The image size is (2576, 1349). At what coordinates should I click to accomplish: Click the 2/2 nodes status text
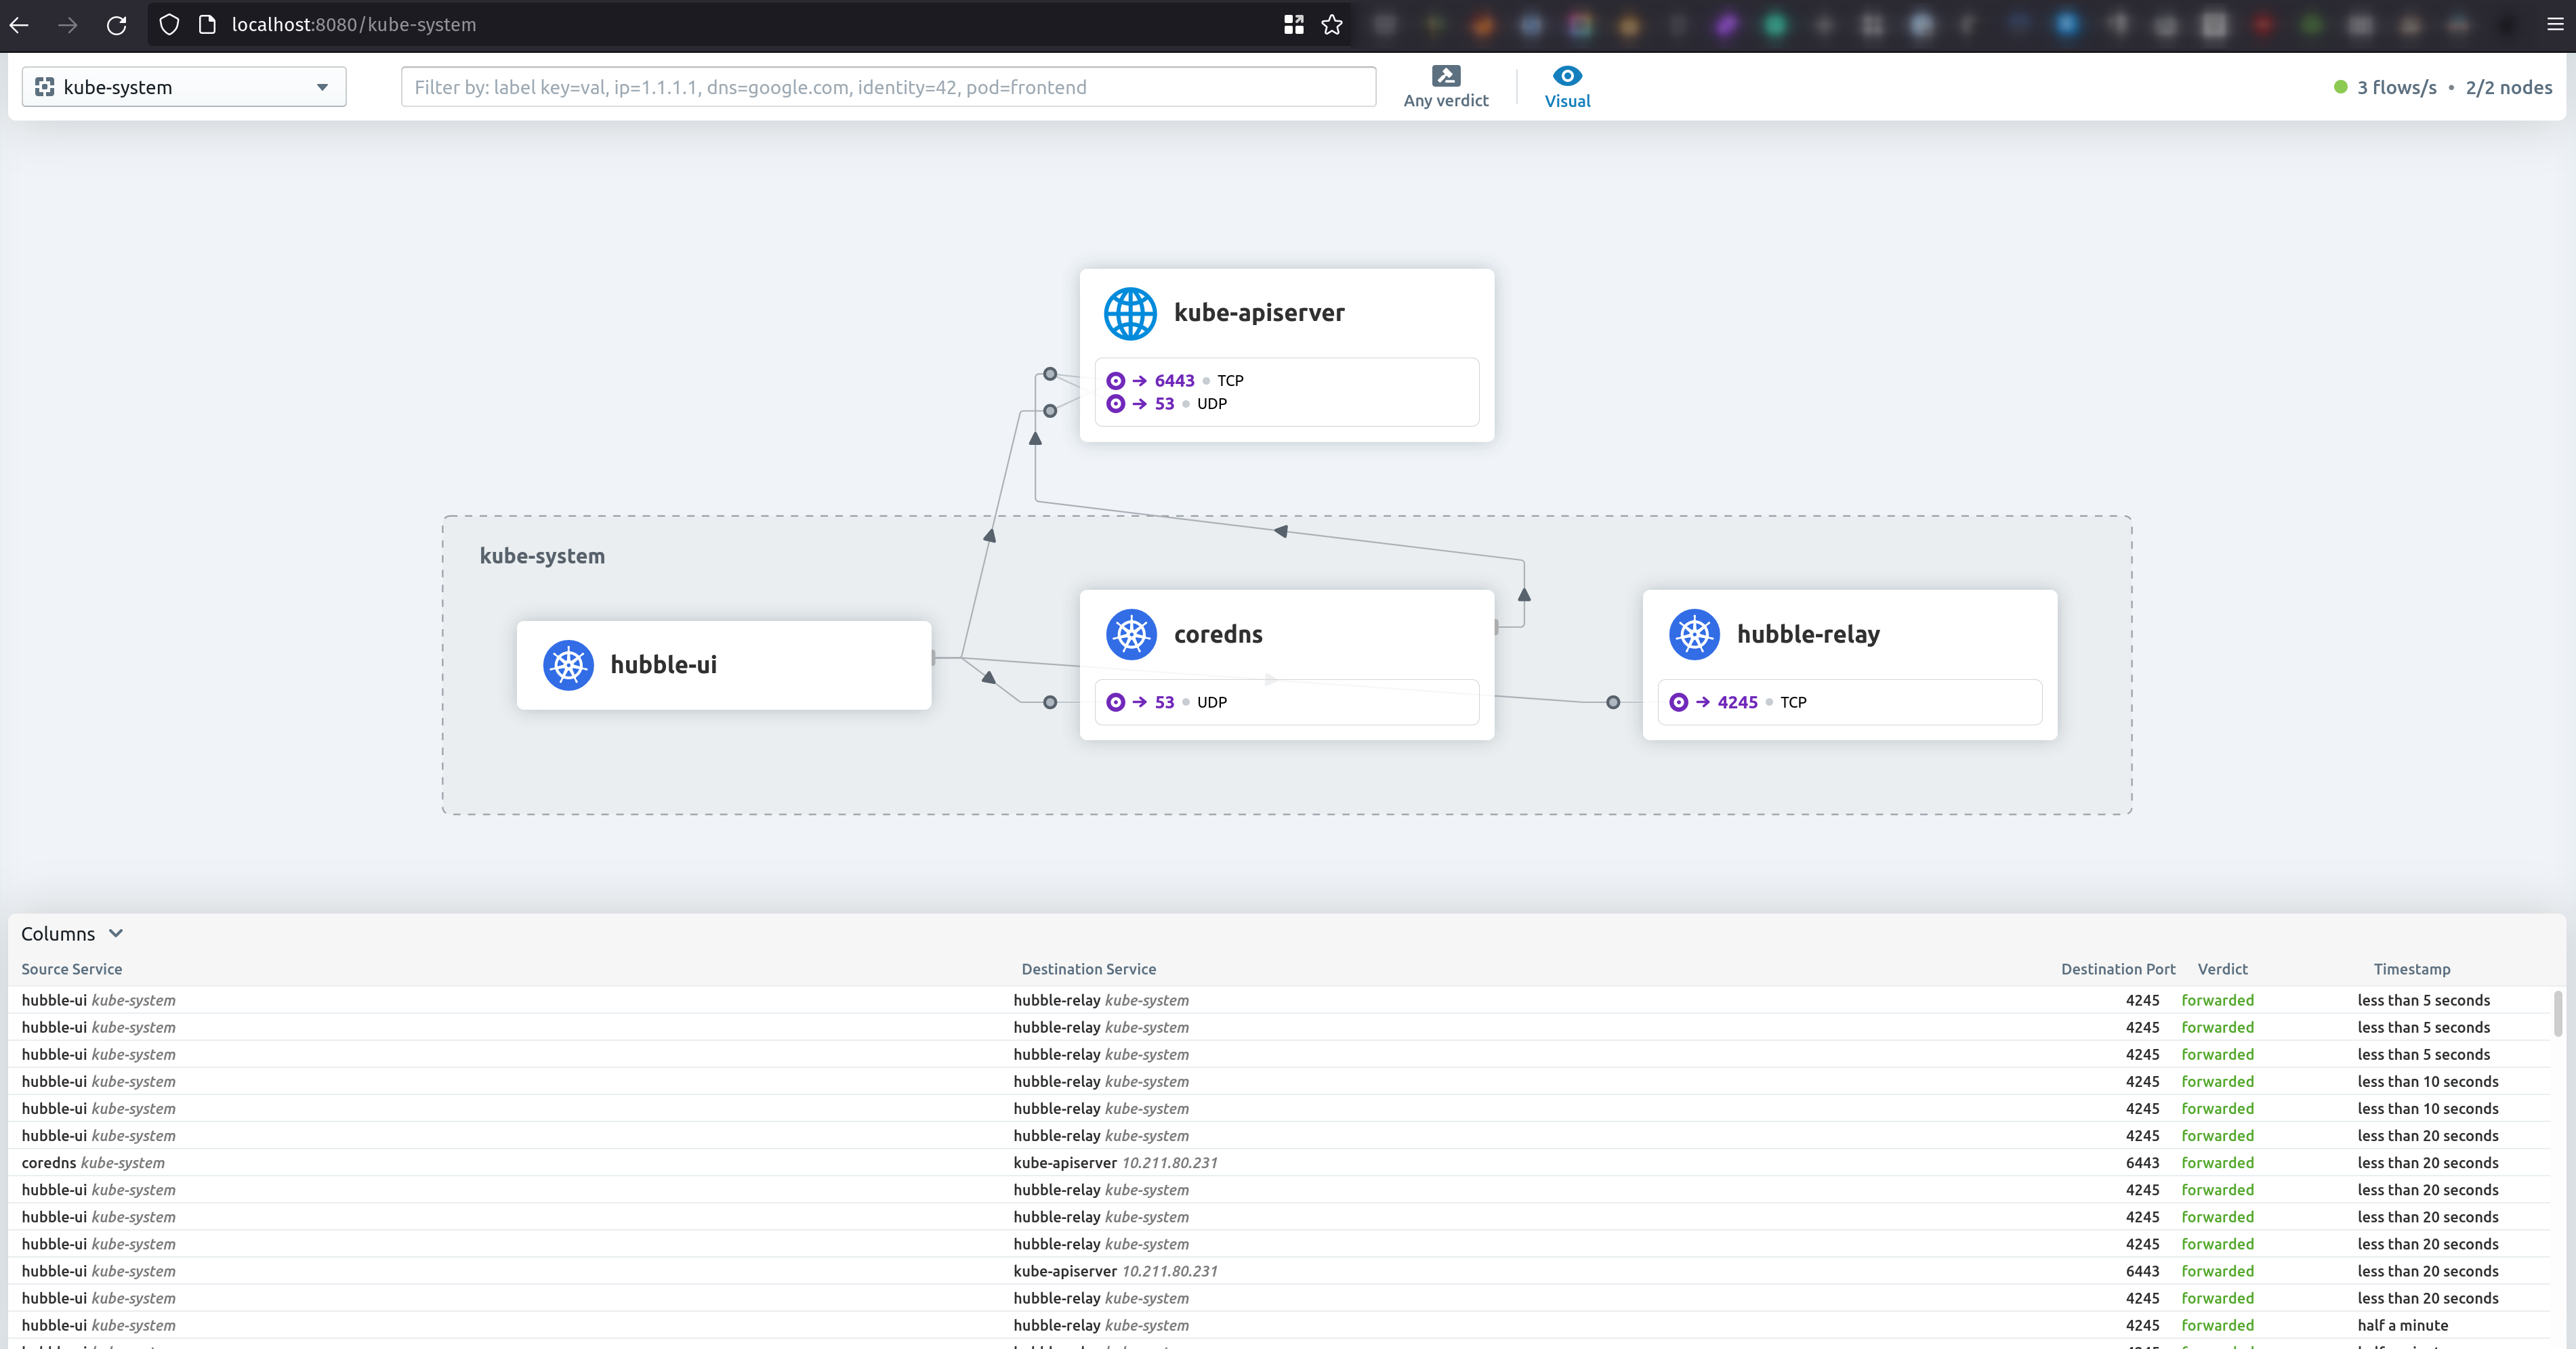pos(2509,87)
